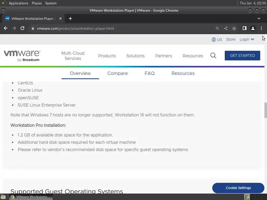The height and width of the screenshot is (200, 267).
Task: Click the 'Oracle Linux' list item
Action: [x=30, y=90]
